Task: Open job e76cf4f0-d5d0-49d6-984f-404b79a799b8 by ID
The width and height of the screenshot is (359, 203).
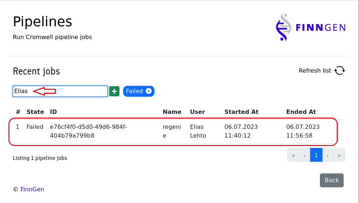Action: [x=88, y=131]
